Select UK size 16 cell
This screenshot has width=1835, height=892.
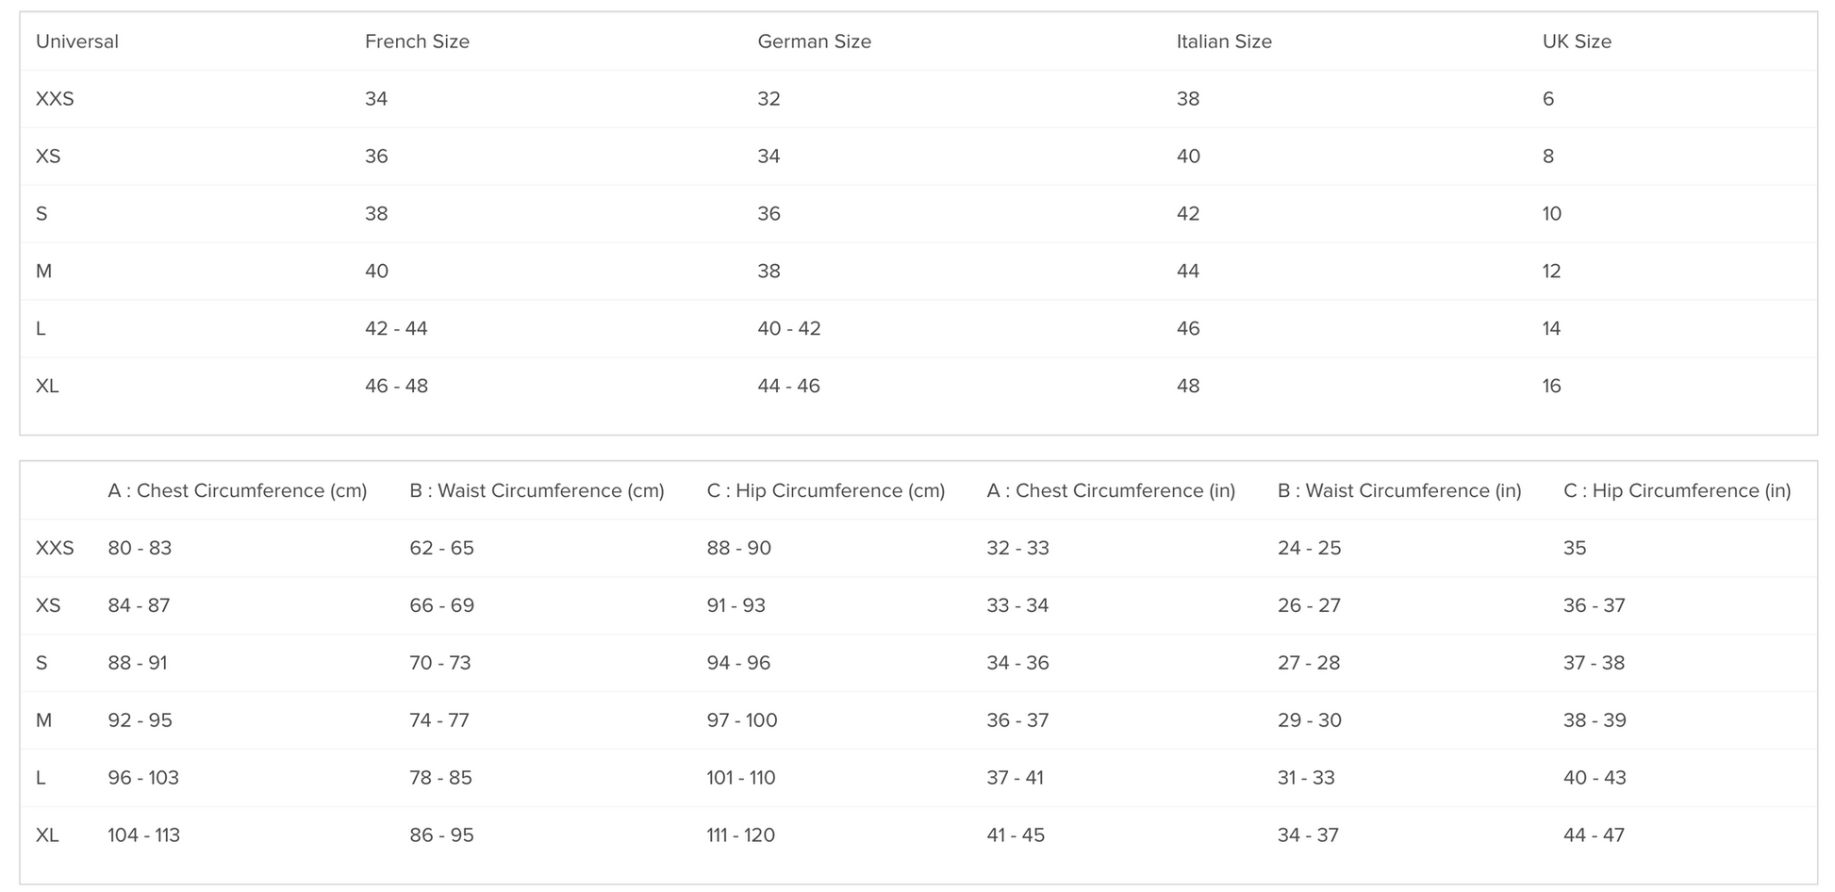(1551, 386)
